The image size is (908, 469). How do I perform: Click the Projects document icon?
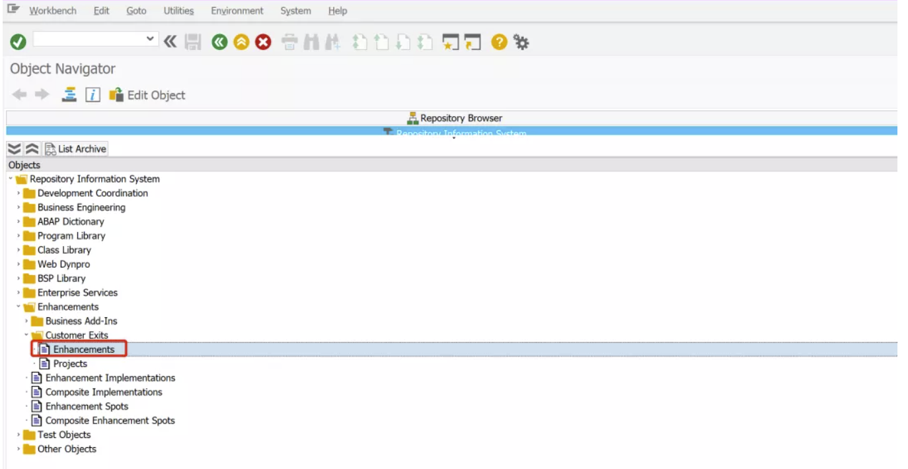(45, 363)
